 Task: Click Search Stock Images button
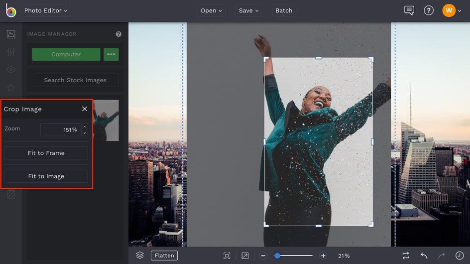point(75,80)
